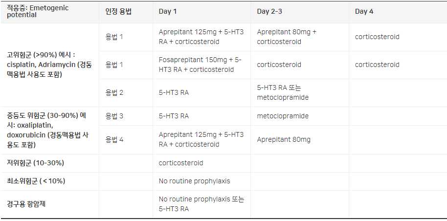The image size is (447, 221).
Task: Click 'No routine prophylaxis 또는 5-HT3 RA' cell
Action: tap(201, 204)
